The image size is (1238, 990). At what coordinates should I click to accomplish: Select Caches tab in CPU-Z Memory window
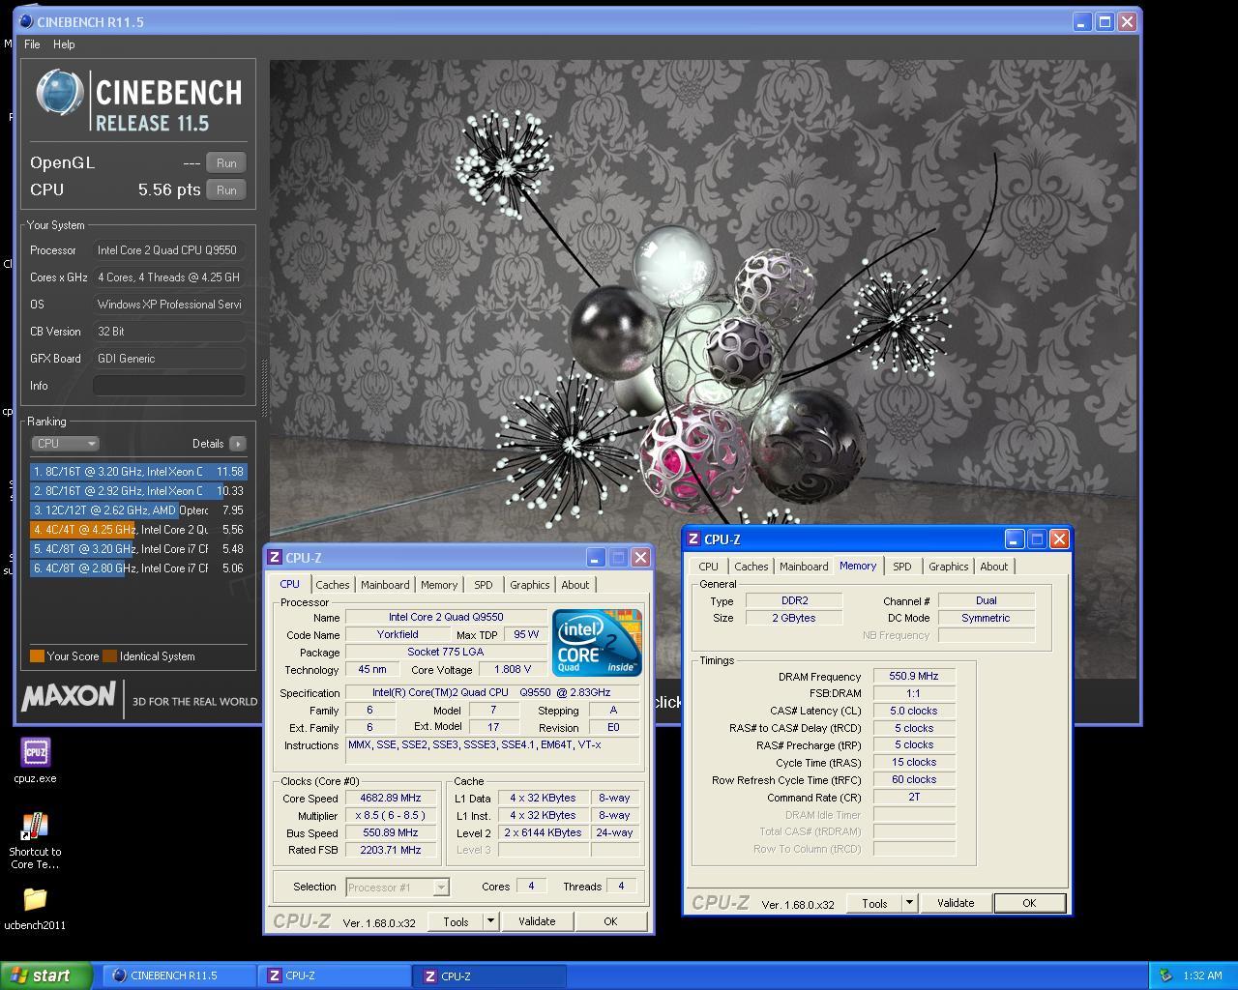pos(752,567)
